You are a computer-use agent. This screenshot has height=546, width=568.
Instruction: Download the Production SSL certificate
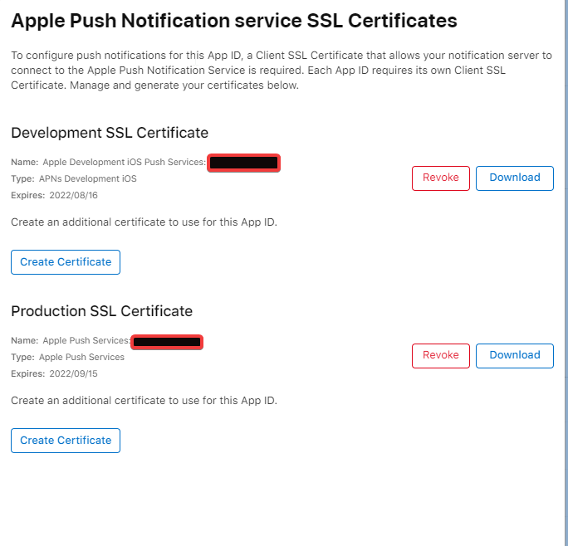[x=514, y=355]
